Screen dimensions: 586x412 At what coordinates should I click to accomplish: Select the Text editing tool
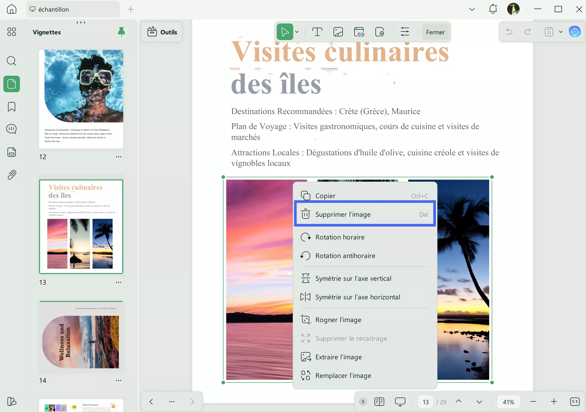[317, 32]
